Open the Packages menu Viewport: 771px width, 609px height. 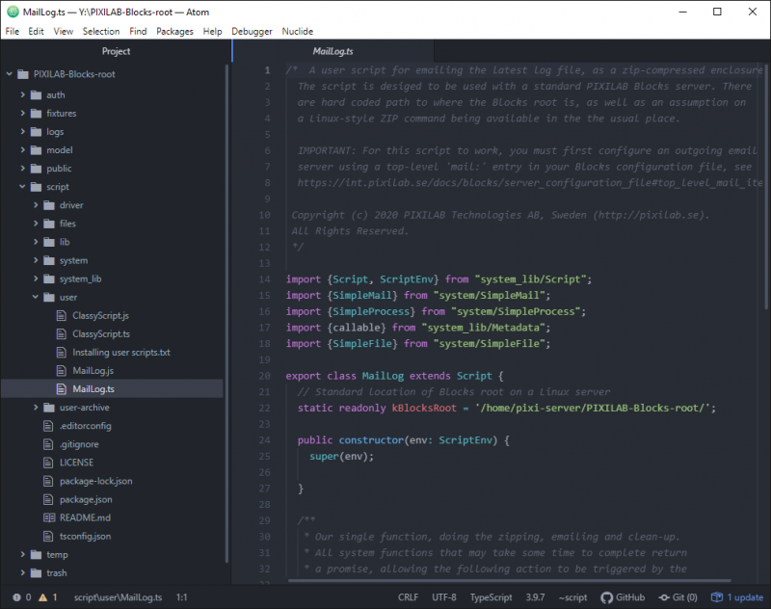(x=174, y=32)
